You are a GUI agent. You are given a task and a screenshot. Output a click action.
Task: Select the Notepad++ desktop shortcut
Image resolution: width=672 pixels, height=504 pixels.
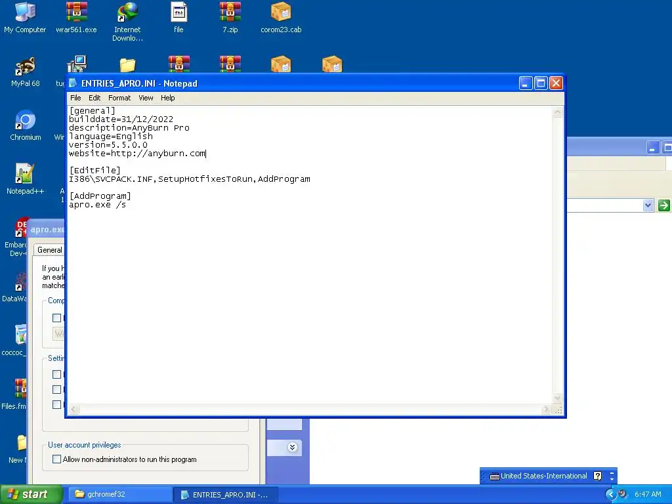point(25,180)
